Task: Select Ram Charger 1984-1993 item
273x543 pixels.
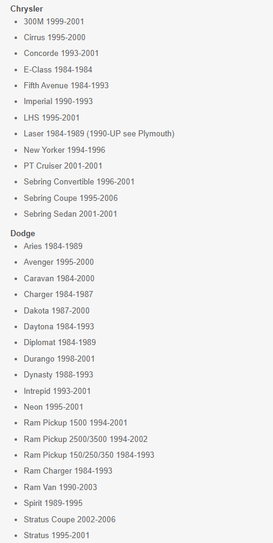Action: point(68,471)
